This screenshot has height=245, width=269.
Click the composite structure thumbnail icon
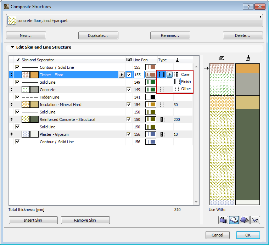coord(12,21)
